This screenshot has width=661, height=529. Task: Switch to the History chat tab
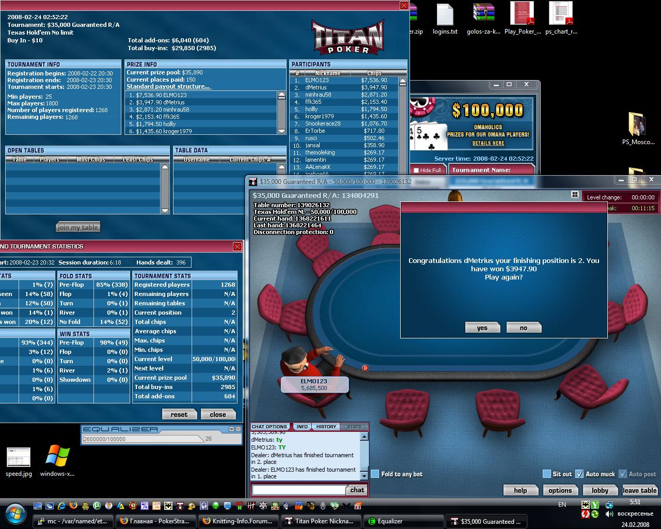coord(326,427)
